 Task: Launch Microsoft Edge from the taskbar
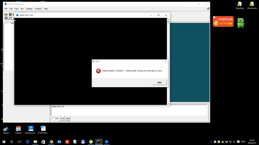pyautogui.click(x=28, y=142)
